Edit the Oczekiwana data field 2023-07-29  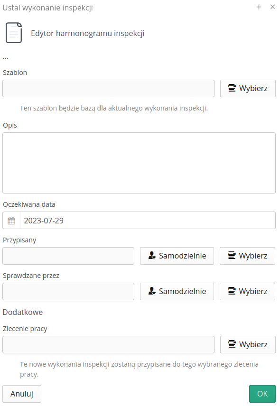pos(148,221)
